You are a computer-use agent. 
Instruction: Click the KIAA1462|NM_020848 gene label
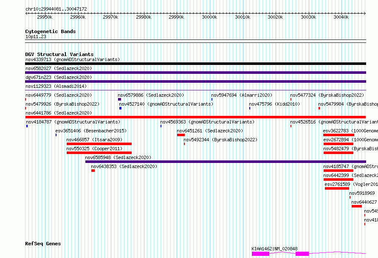coord(274,249)
